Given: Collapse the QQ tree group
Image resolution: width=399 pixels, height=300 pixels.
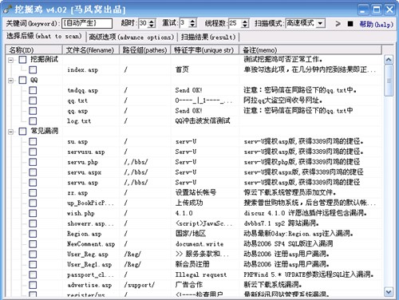Looking at the screenshot, I should (10, 81).
